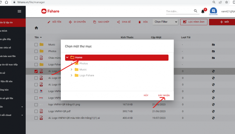Click the browser zoom magnifier icon
The height and width of the screenshot is (134, 235).
click(x=214, y=2)
